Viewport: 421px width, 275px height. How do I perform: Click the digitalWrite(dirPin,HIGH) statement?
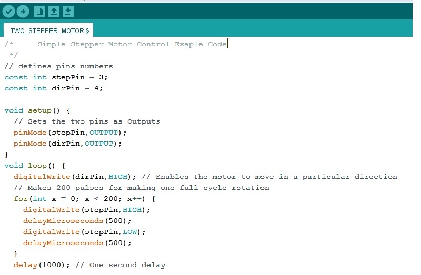tap(75, 177)
